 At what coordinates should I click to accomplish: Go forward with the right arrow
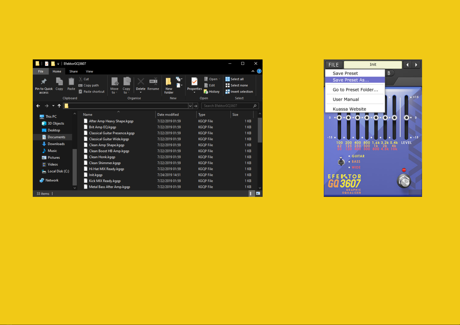coord(47,106)
